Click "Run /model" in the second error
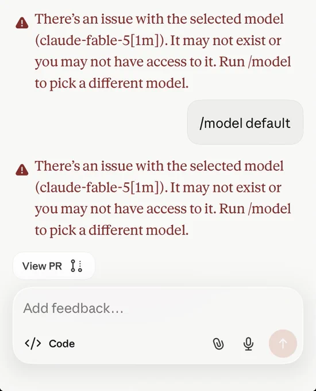The image size is (316, 391). [255, 209]
